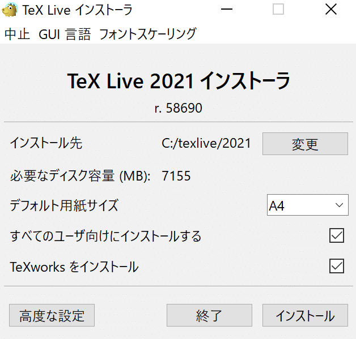Click the revision text r. 58690
The image size is (356, 339).
click(x=178, y=108)
